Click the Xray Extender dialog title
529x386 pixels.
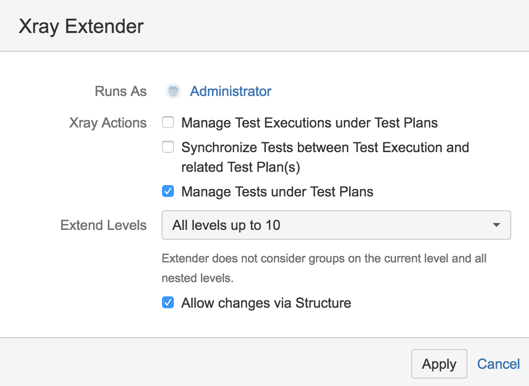point(81,26)
